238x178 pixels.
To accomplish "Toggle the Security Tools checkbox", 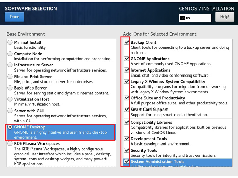I will (126, 150).
